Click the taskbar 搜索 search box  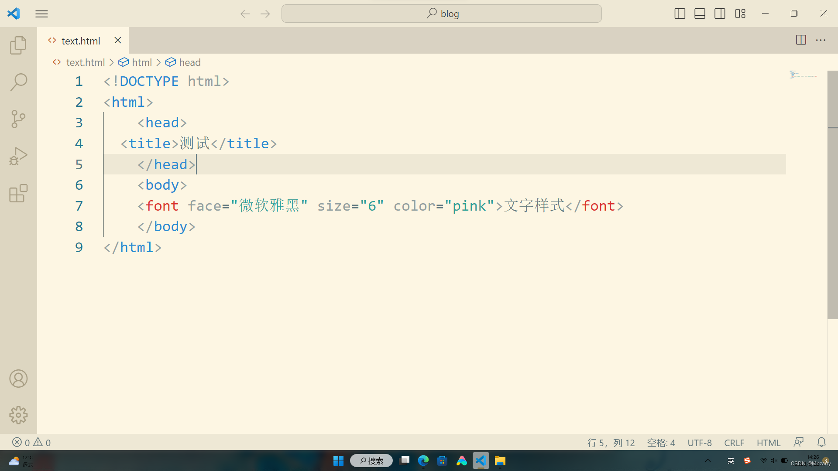pos(371,461)
